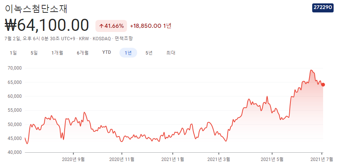Screen dimensions: 337x167
Task: Select the active 1년 range tab
Action: tap(128, 53)
